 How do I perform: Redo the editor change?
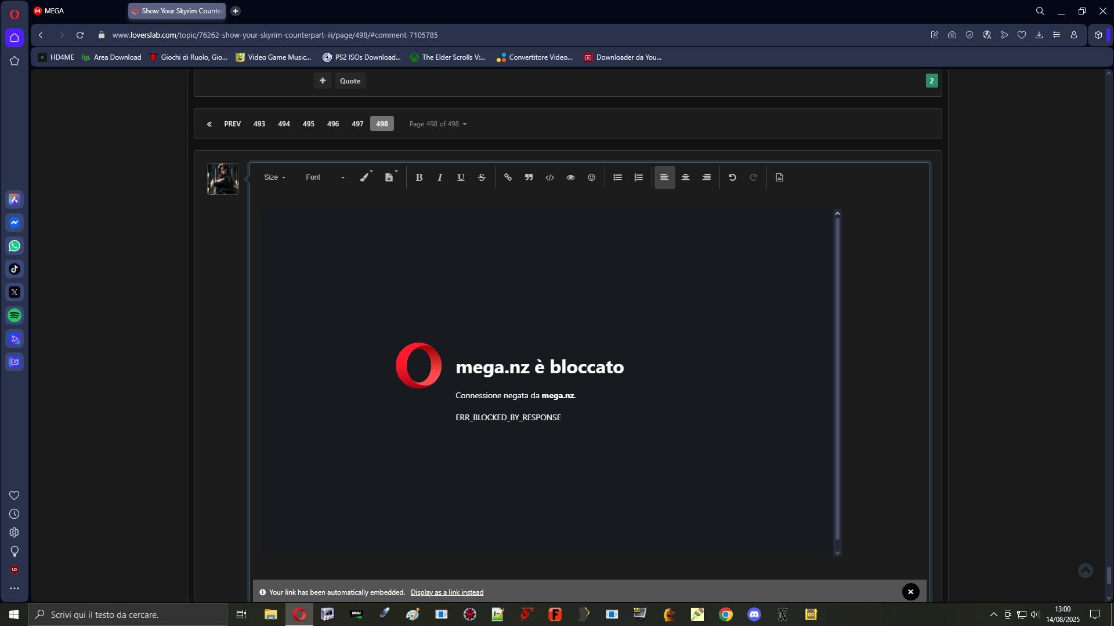(x=753, y=177)
